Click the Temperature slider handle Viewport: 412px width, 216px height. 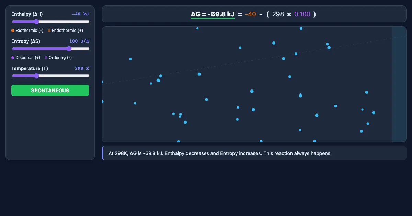(36, 76)
